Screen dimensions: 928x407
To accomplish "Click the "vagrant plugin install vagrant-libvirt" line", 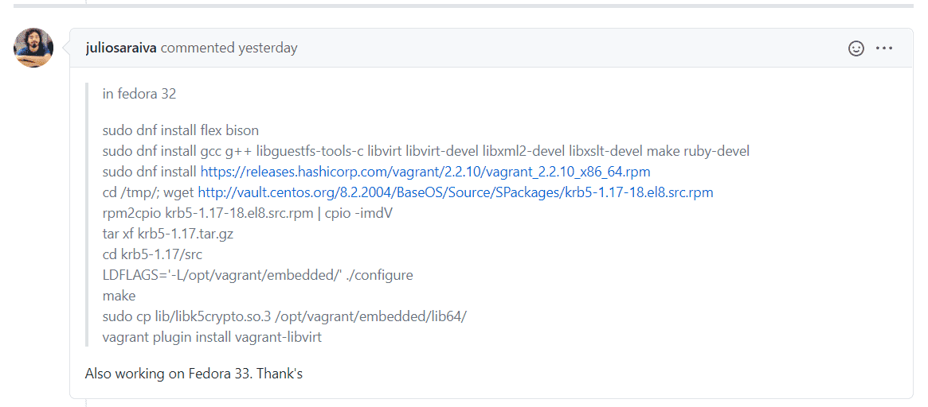I will [212, 337].
